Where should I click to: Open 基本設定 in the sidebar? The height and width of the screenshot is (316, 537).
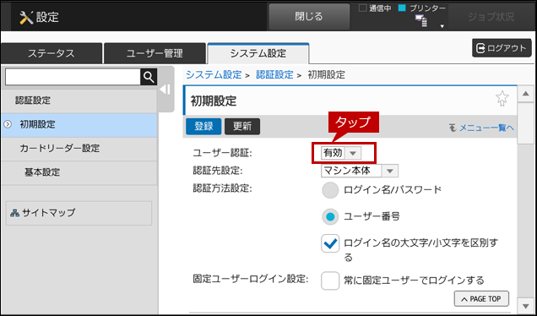79,172
